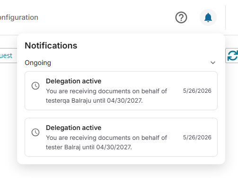
Task: Click first 'You are receiving documents' message
Action: (106, 91)
